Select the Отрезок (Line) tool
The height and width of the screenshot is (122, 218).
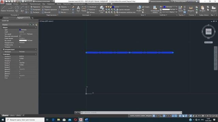click(x=3, y=9)
